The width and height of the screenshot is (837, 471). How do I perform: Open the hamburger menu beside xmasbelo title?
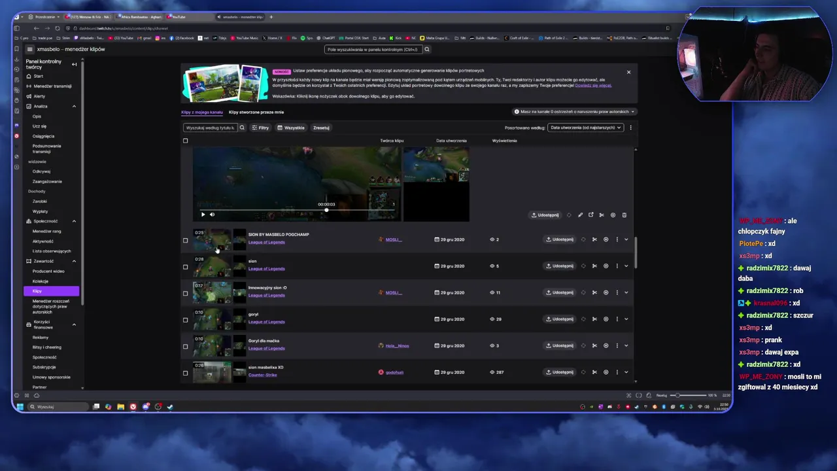click(29, 49)
